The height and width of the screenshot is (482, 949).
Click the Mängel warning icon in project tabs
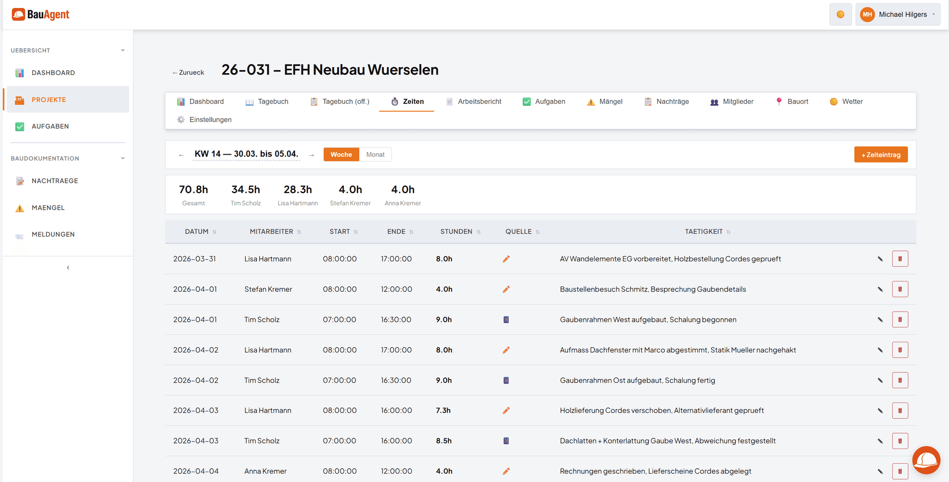591,102
